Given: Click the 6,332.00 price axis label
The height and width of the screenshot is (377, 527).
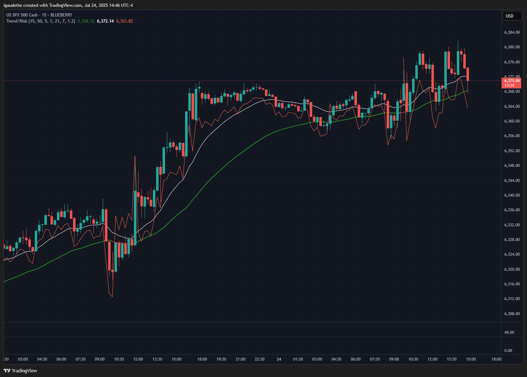Looking at the screenshot, I should coord(512,225).
